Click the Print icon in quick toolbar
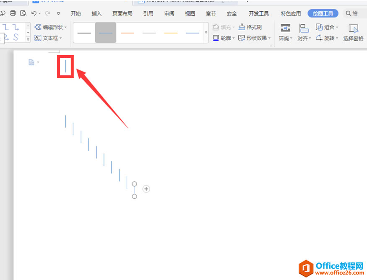Viewport: 367px width, 280px height. [x=13, y=13]
